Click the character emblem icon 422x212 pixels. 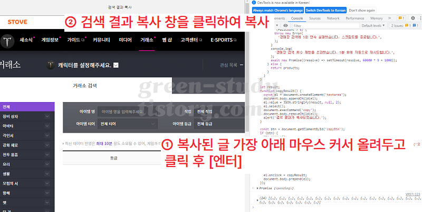tap(51, 65)
